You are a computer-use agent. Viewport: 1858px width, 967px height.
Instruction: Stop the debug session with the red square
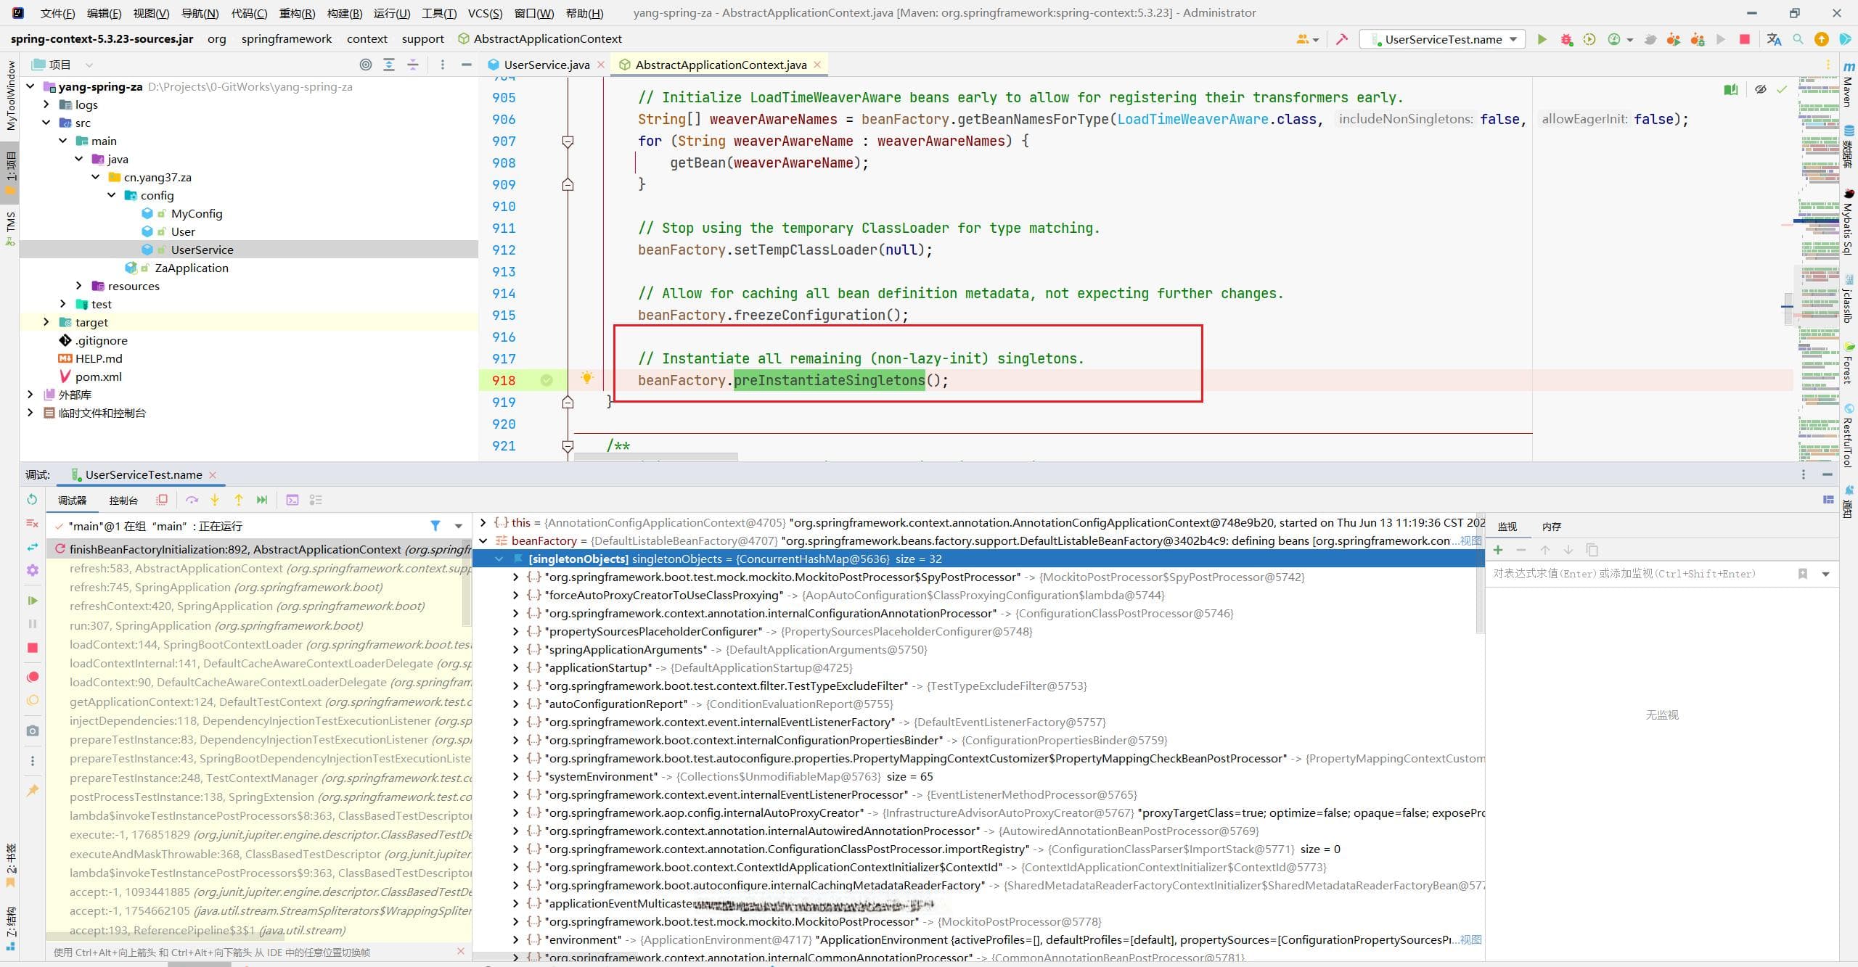(x=32, y=648)
